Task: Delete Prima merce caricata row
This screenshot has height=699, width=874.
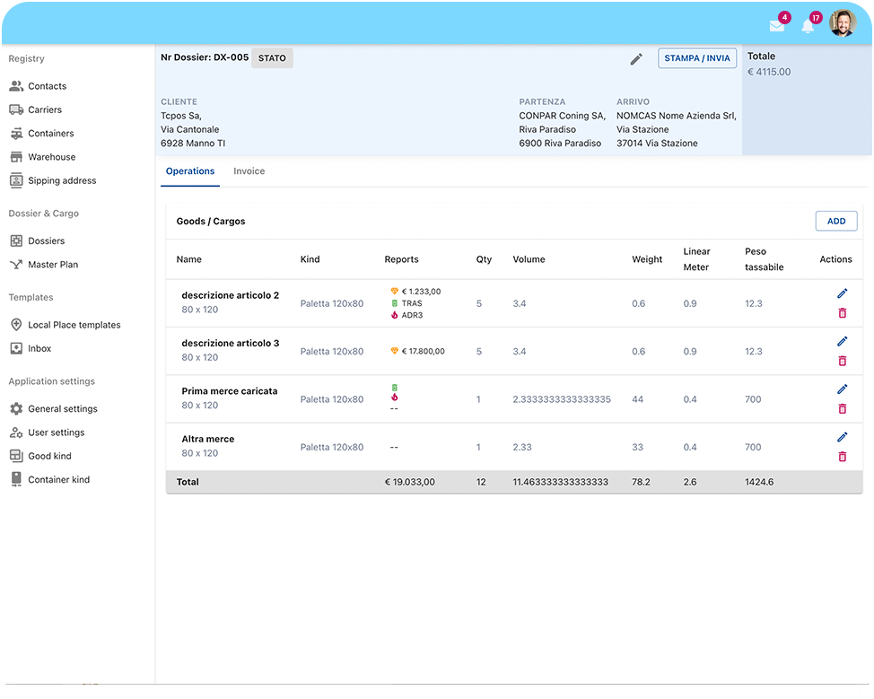Action: [843, 408]
